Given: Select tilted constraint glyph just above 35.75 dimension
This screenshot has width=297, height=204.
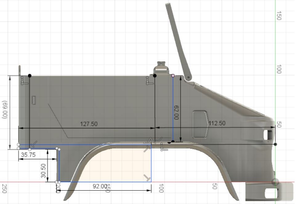Looking at the screenshot, I should 34,144.
